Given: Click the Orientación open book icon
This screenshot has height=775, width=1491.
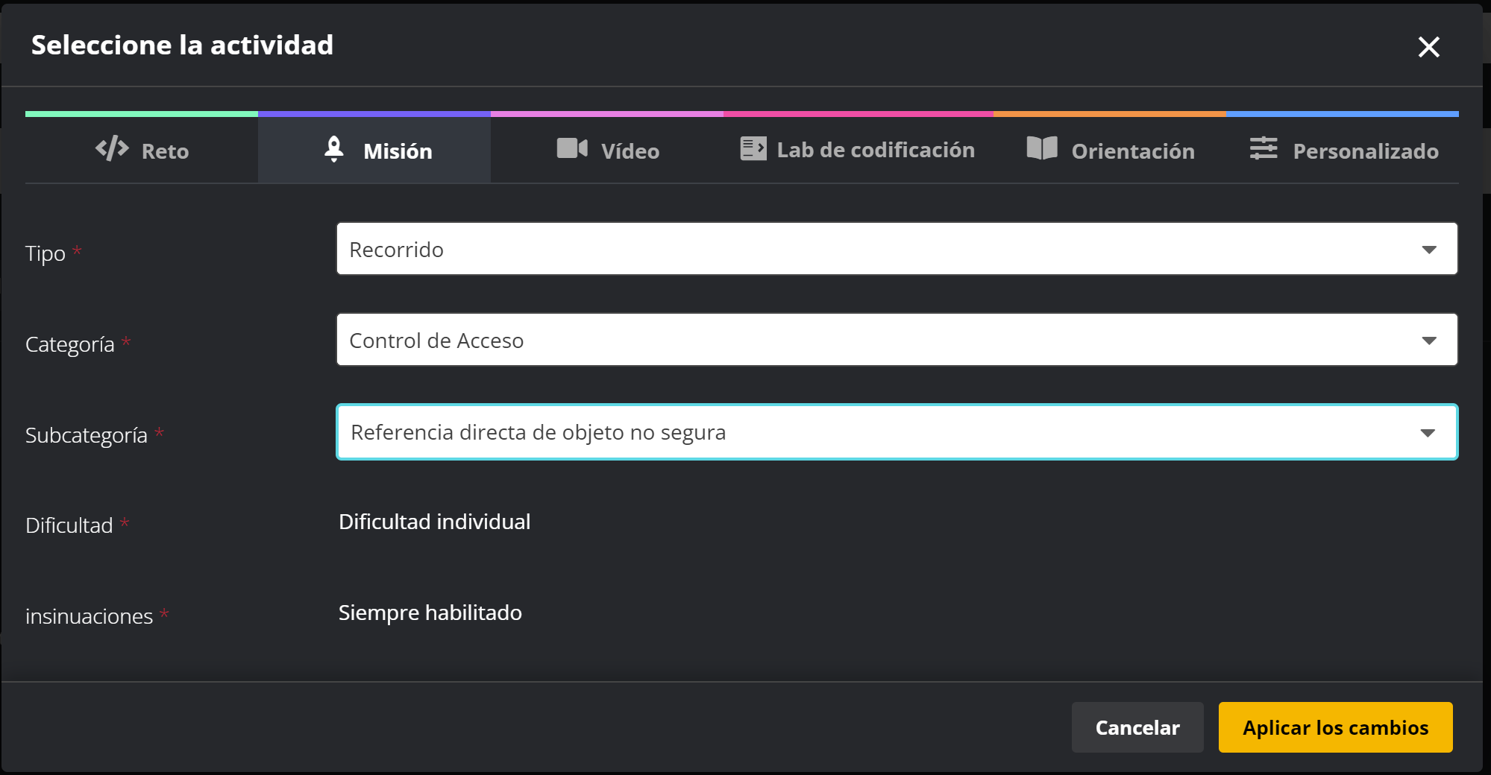Looking at the screenshot, I should point(1042,148).
